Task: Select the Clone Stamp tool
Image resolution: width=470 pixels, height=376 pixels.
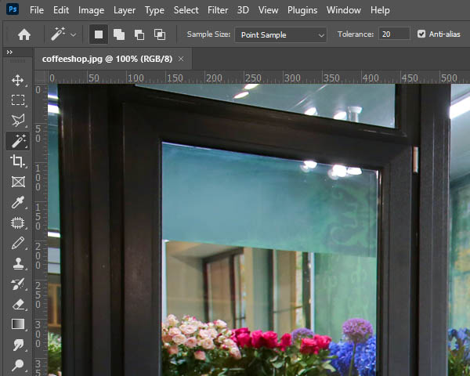Action: click(x=18, y=264)
